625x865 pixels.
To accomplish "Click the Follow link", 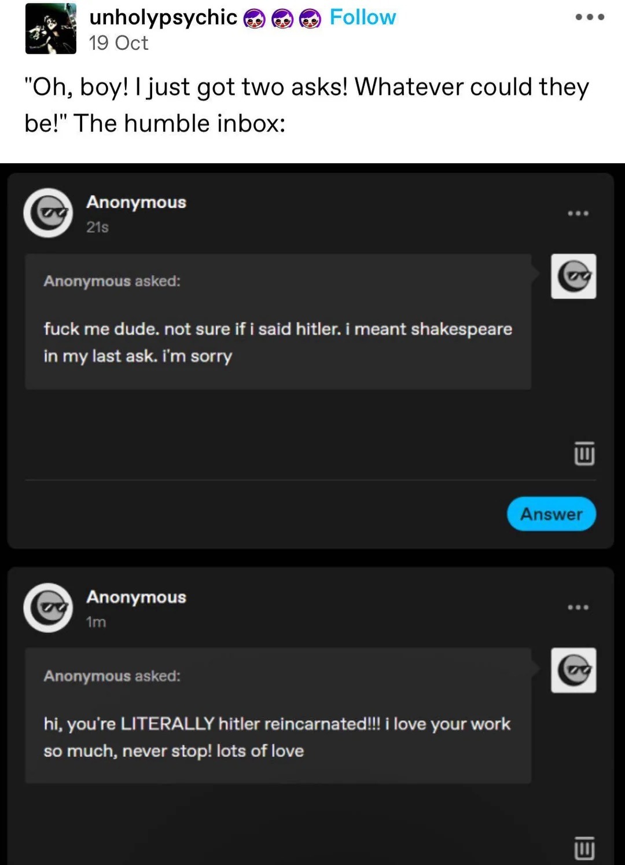I will tap(362, 17).
